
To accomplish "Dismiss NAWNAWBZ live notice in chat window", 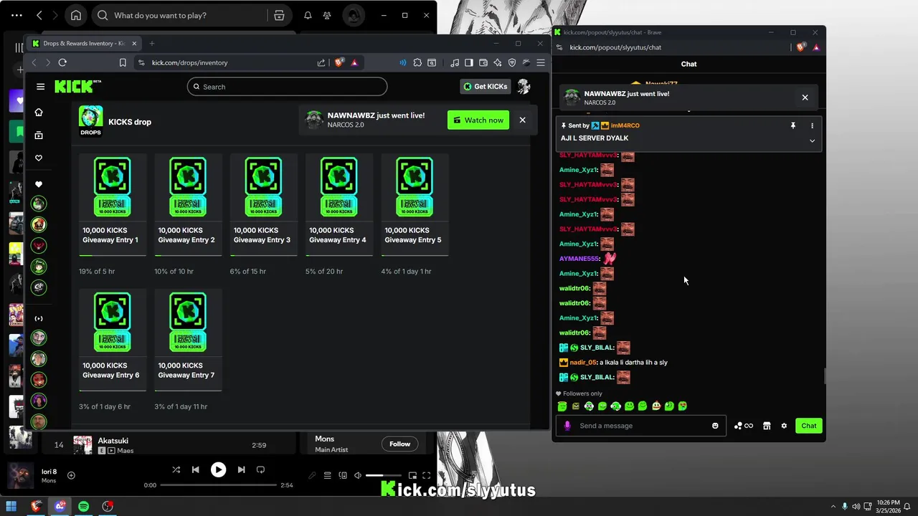I will tap(805, 97).
